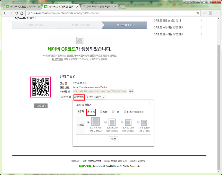Click step 1 기본정보 입력

(x=35, y=25)
